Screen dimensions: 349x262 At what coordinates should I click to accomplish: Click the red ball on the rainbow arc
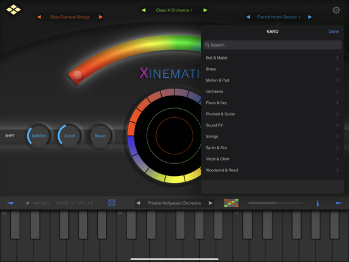click(77, 75)
